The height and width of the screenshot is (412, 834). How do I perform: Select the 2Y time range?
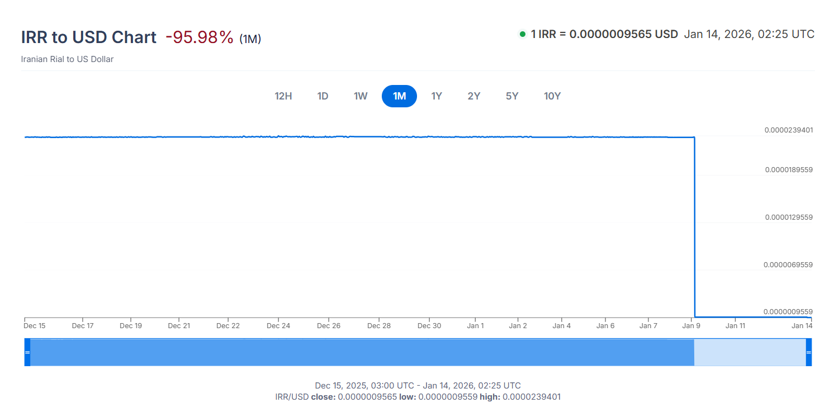coord(474,96)
